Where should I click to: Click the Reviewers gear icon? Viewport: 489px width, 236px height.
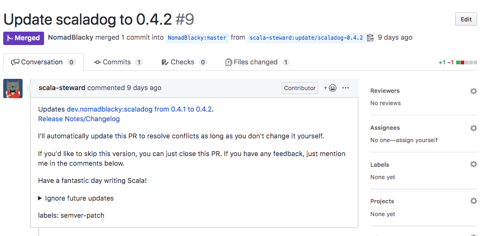(473, 91)
